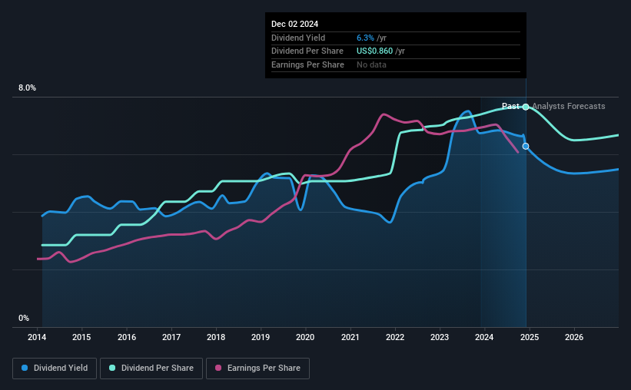Click the 6.3% dividend yield value

(x=365, y=38)
